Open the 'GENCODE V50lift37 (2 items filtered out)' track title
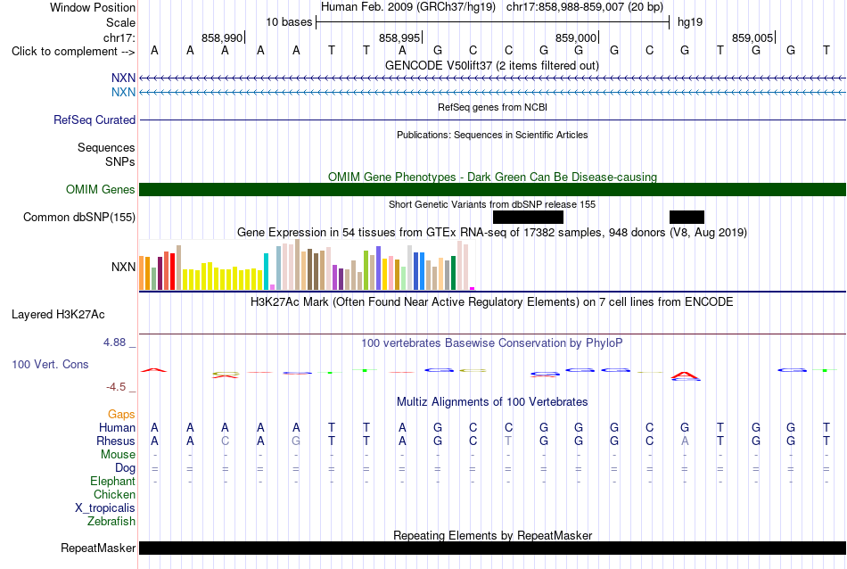Screen dimensions: 847x569 coord(492,65)
